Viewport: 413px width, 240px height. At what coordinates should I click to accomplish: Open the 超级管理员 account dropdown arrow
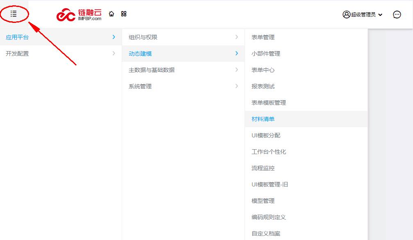coord(380,15)
